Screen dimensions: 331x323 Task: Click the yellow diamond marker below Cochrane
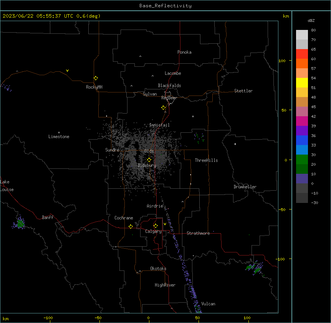coord(131,227)
